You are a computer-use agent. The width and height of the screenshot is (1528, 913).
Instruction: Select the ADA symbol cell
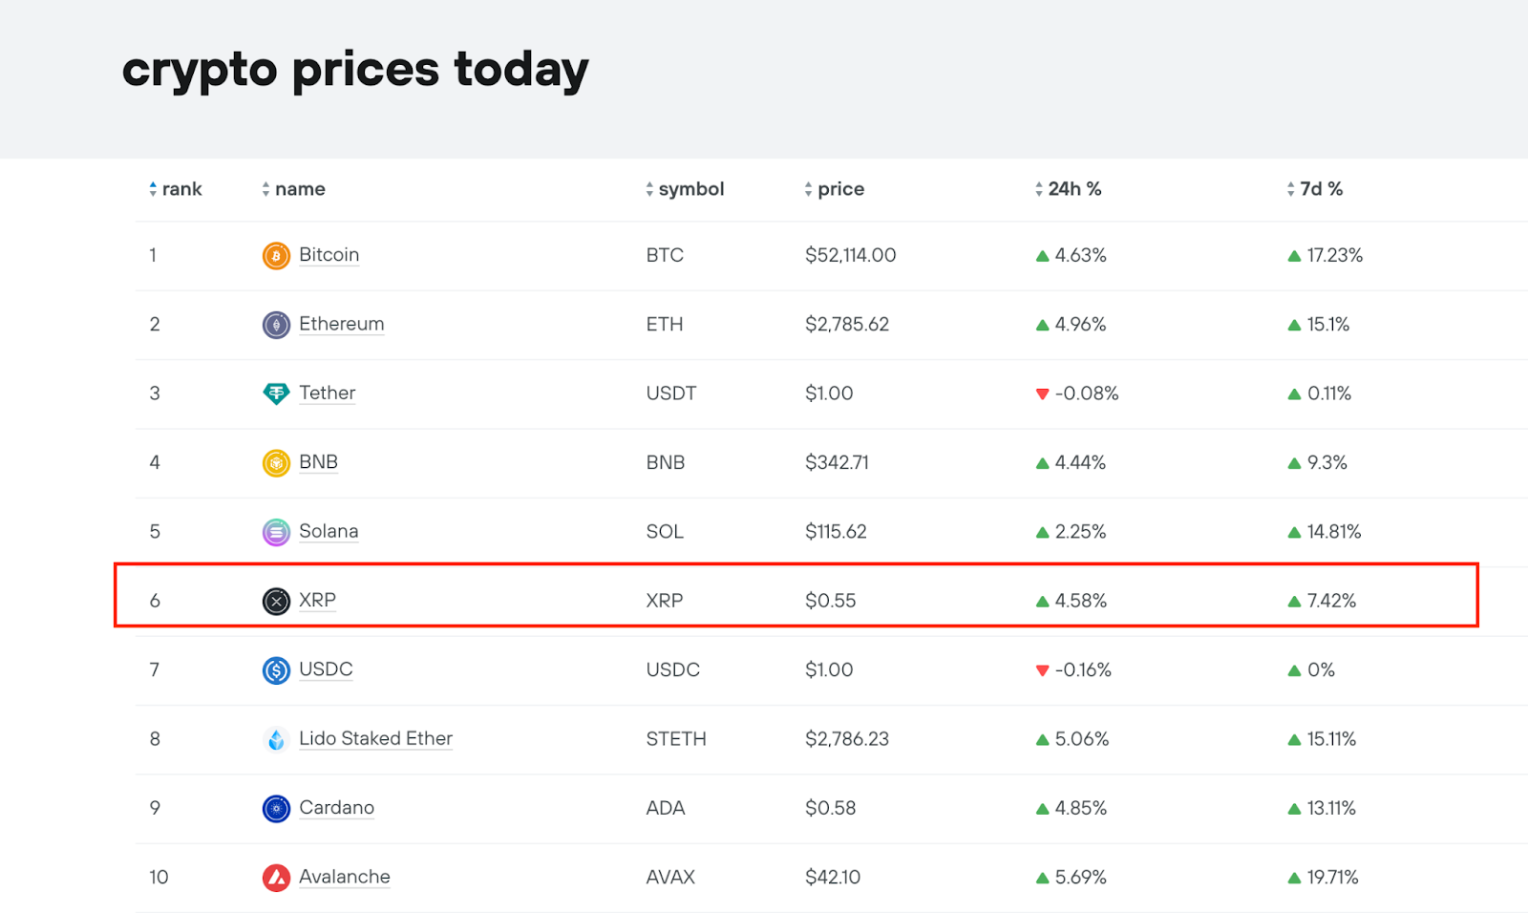tap(666, 808)
